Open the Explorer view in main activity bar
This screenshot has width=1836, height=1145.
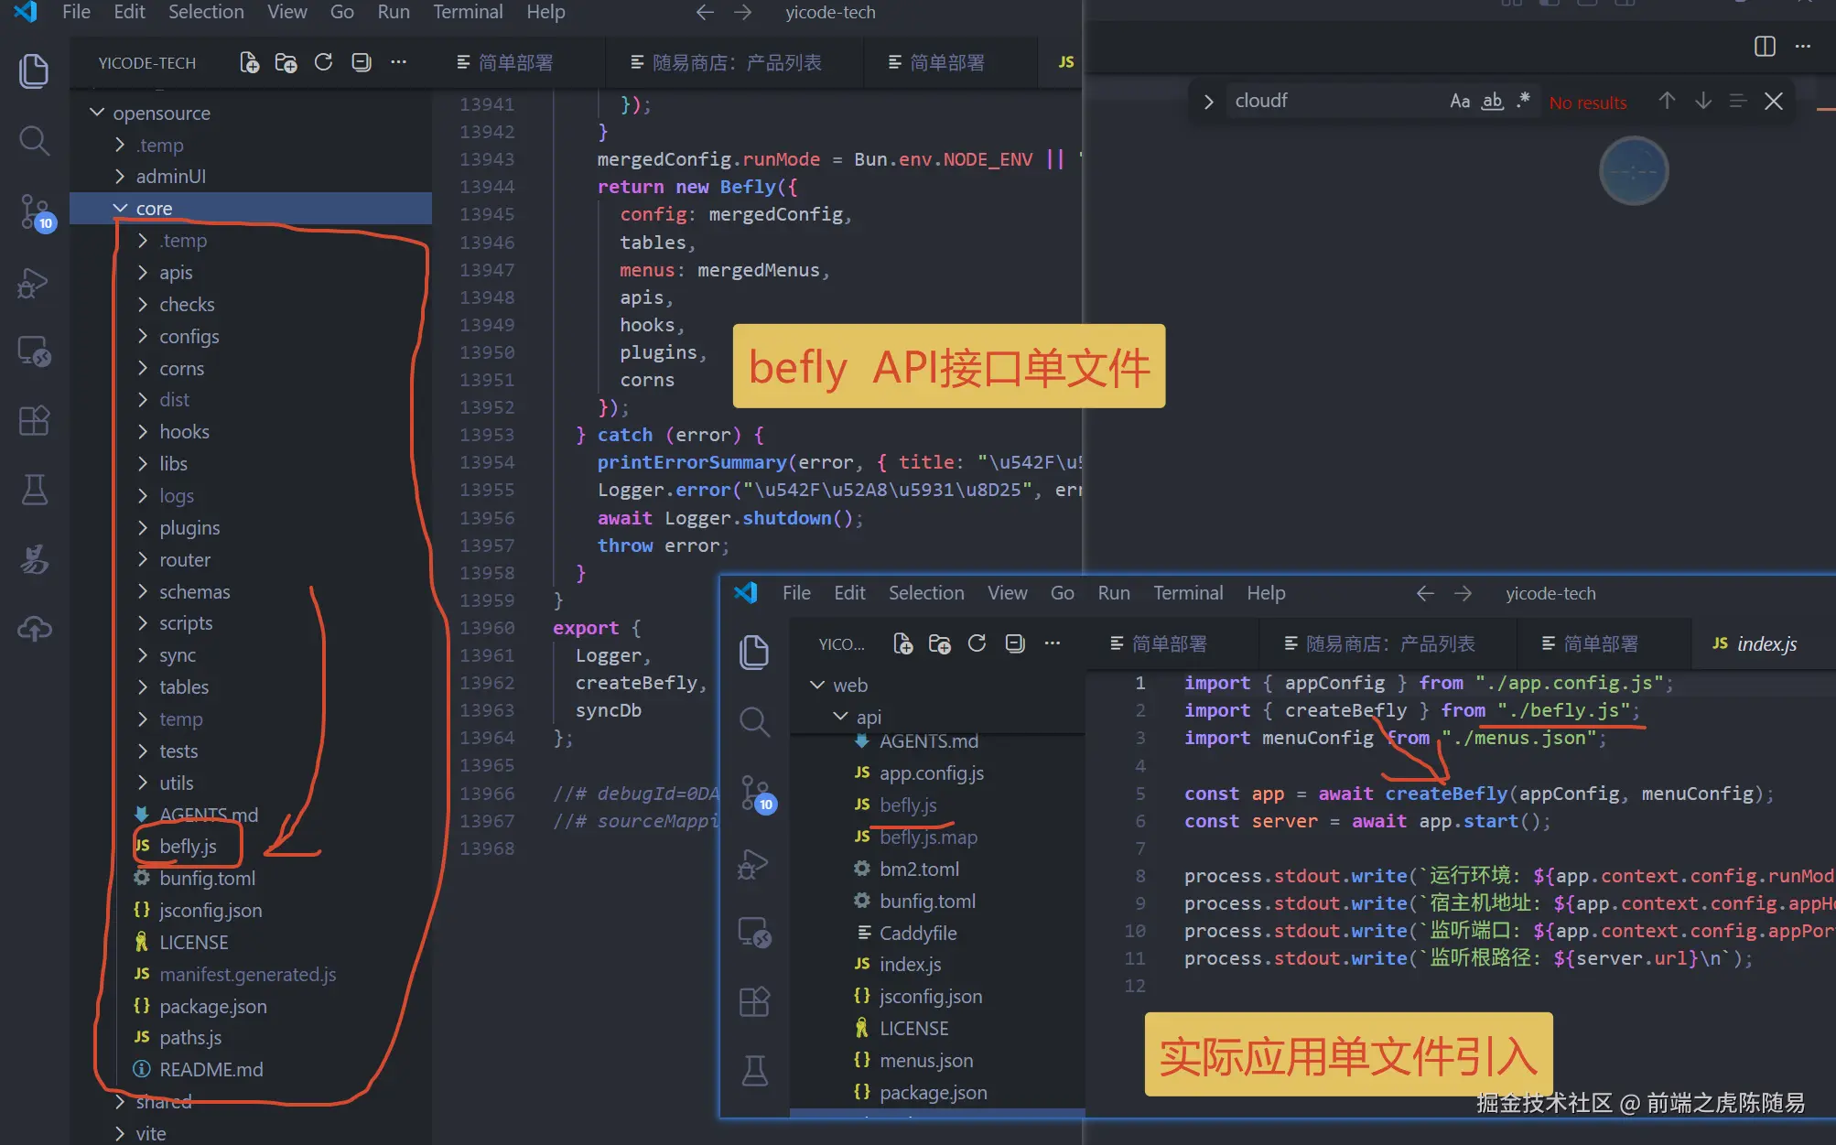(x=34, y=71)
